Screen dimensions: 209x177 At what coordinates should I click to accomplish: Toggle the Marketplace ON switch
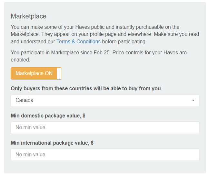[36, 73]
